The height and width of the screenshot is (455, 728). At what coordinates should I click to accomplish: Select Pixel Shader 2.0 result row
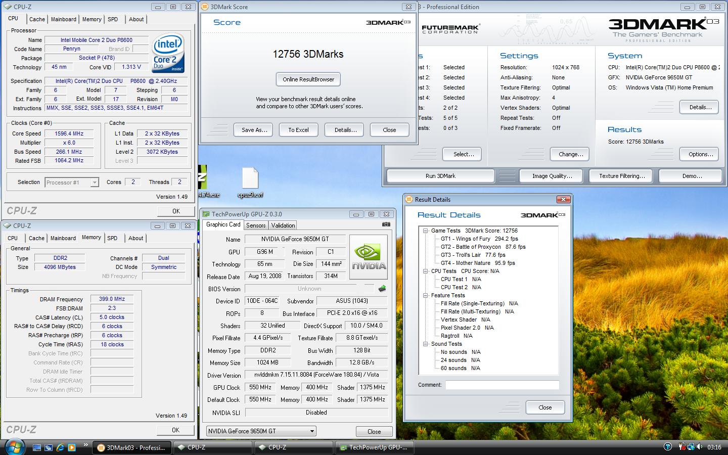click(467, 328)
